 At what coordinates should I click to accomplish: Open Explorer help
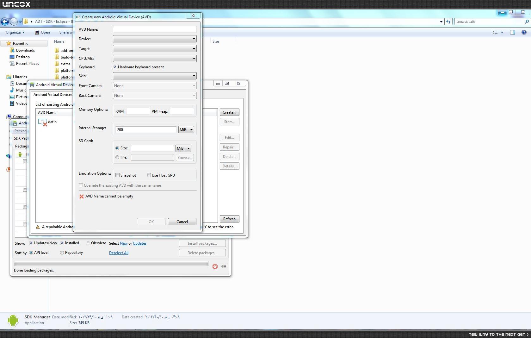click(524, 32)
